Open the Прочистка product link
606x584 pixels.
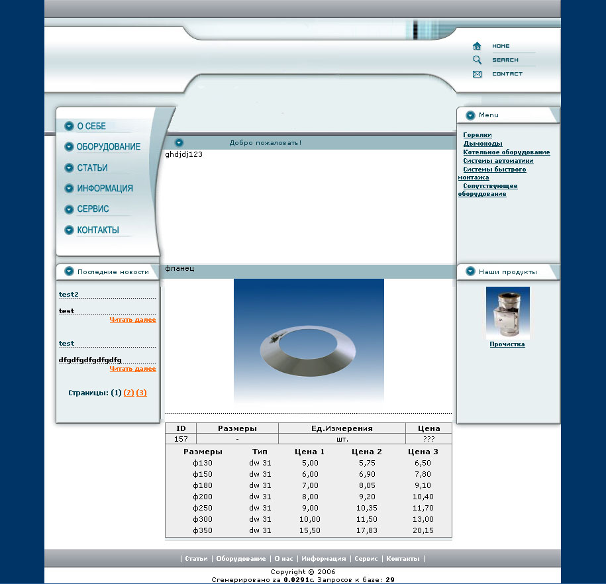coord(507,344)
